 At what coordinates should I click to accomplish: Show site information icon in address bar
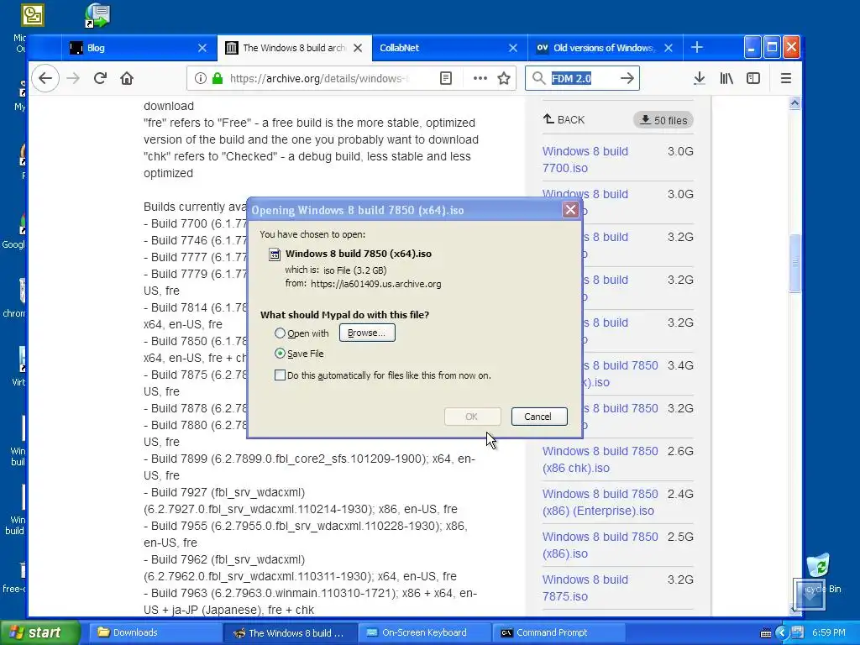(x=200, y=78)
